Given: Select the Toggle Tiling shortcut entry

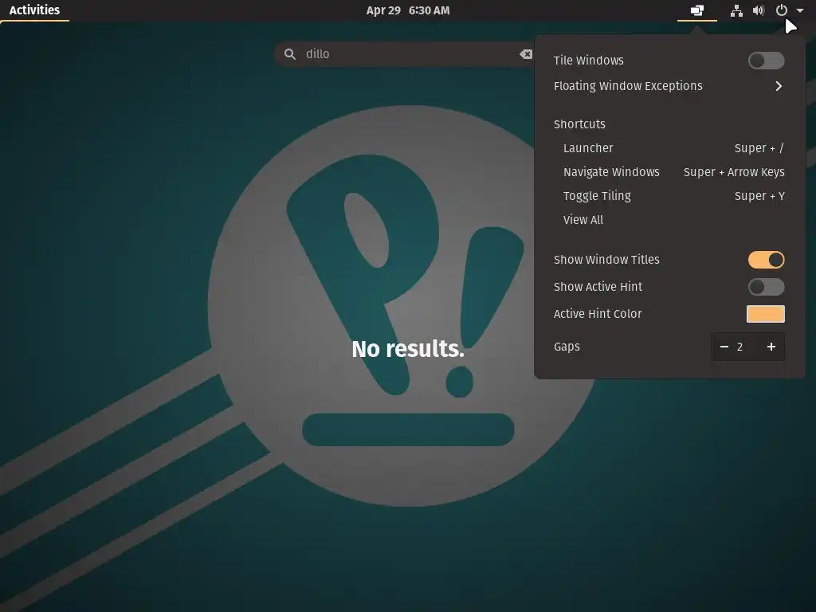Looking at the screenshot, I should tap(669, 196).
